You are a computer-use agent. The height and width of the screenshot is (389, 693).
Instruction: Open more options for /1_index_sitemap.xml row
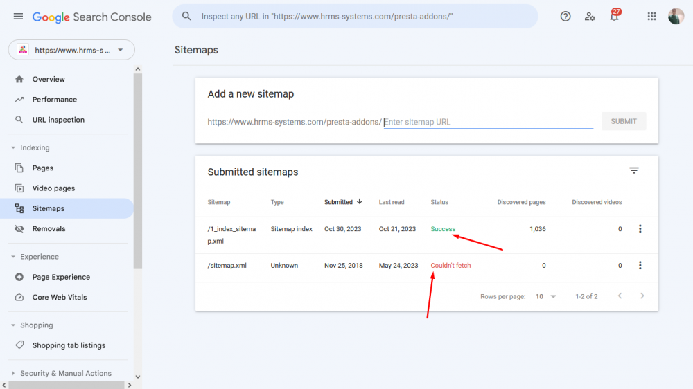[640, 228]
